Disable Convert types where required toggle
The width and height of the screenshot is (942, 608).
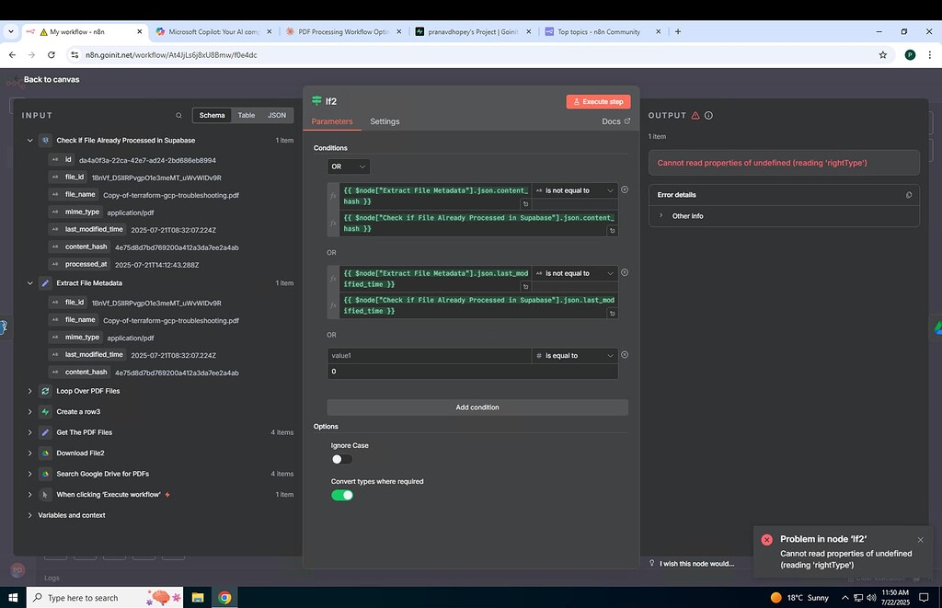pos(341,495)
